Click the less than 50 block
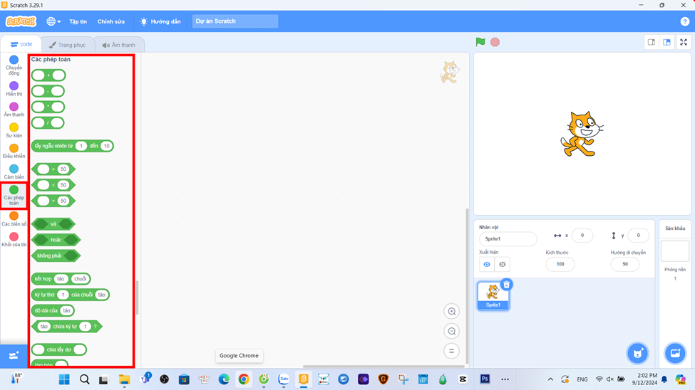This screenshot has height=390, width=695. pos(53,185)
